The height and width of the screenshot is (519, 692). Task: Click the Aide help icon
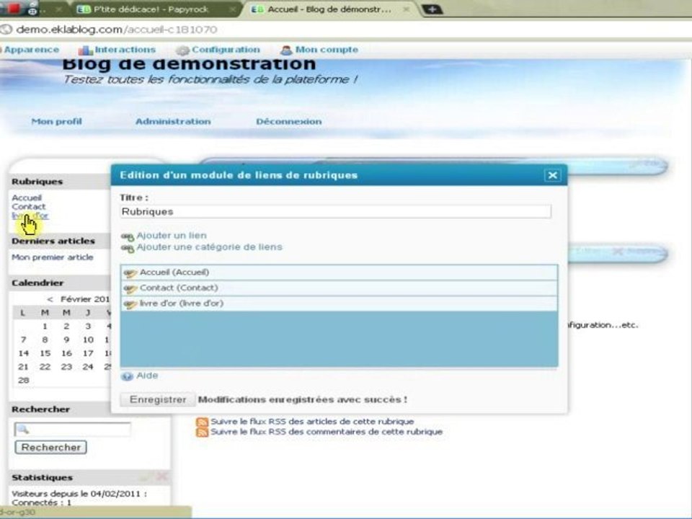[127, 376]
